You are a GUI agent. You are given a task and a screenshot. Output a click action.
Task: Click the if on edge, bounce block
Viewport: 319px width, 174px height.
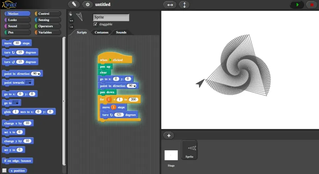17,161
